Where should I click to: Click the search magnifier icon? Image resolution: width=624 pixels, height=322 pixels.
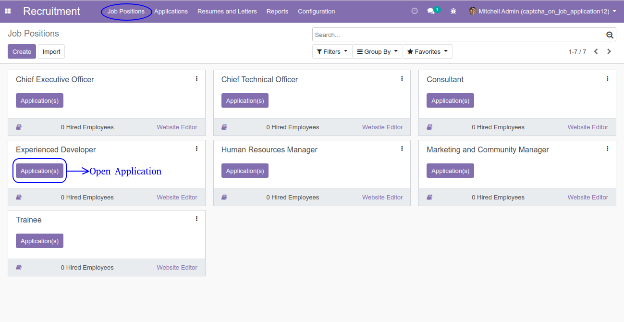[610, 35]
